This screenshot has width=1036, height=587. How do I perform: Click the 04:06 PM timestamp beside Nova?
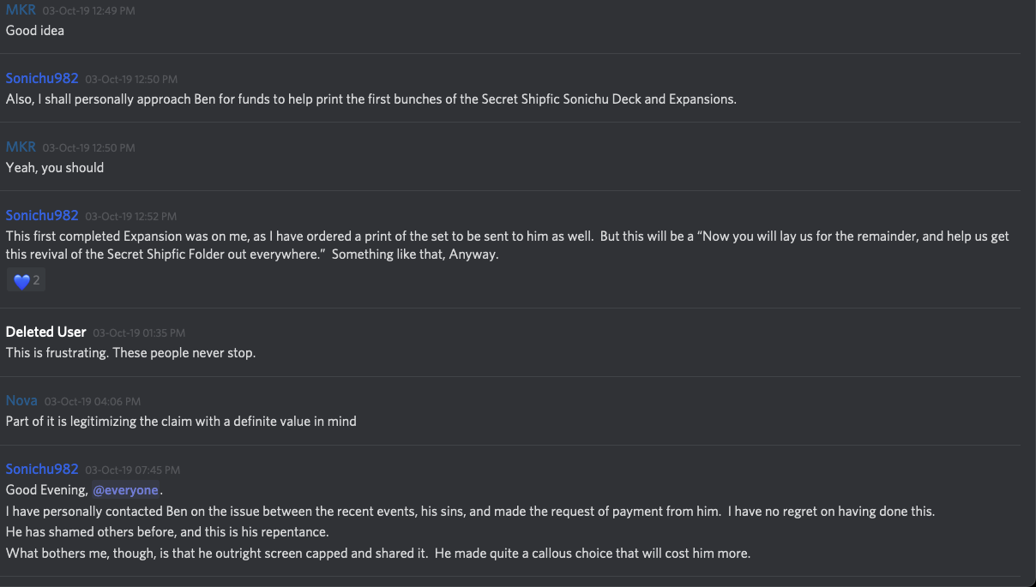pos(92,401)
